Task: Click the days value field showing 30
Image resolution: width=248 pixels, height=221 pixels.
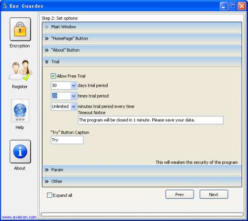Action: 61,86
